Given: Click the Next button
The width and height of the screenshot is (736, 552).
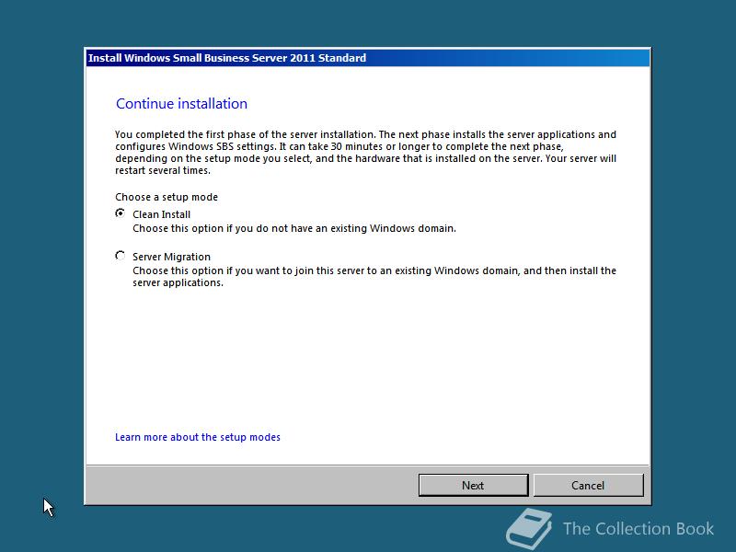Looking at the screenshot, I should click(473, 485).
